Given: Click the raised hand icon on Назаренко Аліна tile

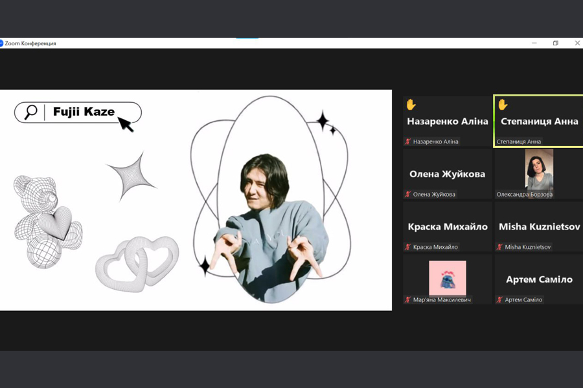Looking at the screenshot, I should coord(411,105).
